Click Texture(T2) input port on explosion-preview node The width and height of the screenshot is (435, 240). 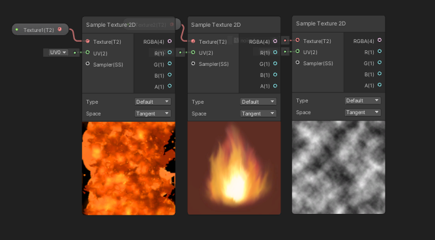tap(87, 41)
